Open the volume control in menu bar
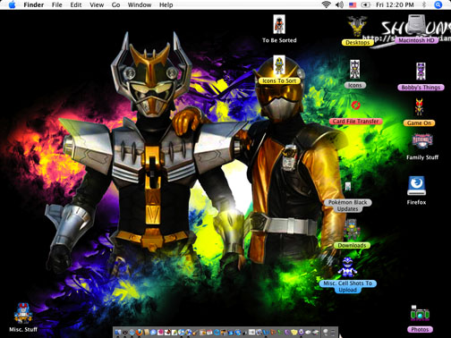The width and height of the screenshot is (451, 338). 340,4
